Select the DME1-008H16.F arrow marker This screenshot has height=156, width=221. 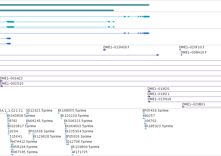pos(181,55)
